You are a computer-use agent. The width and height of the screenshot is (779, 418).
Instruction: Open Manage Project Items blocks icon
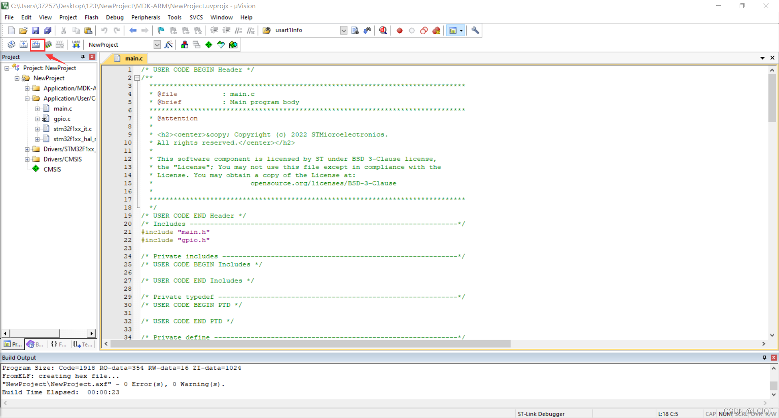coord(185,45)
